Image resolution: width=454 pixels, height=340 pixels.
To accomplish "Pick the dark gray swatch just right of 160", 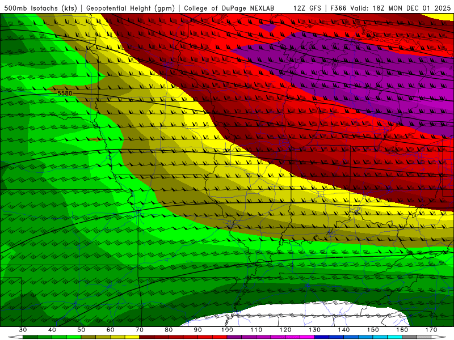I will 409,337.
